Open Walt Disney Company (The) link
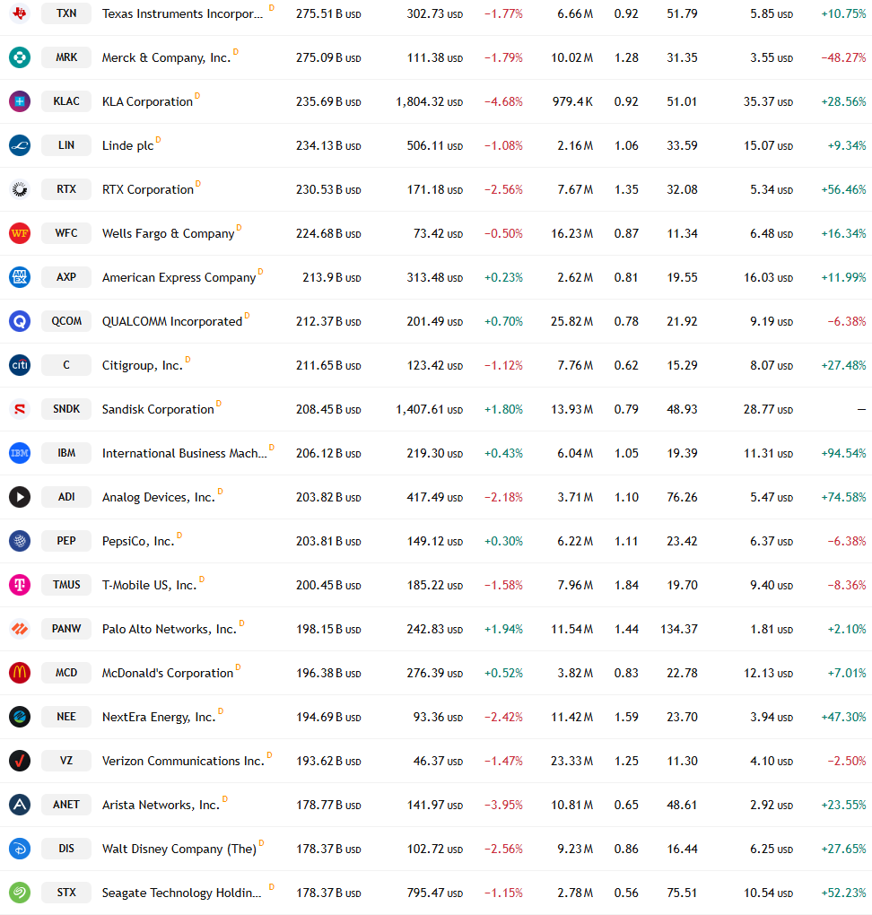 pos(179,849)
